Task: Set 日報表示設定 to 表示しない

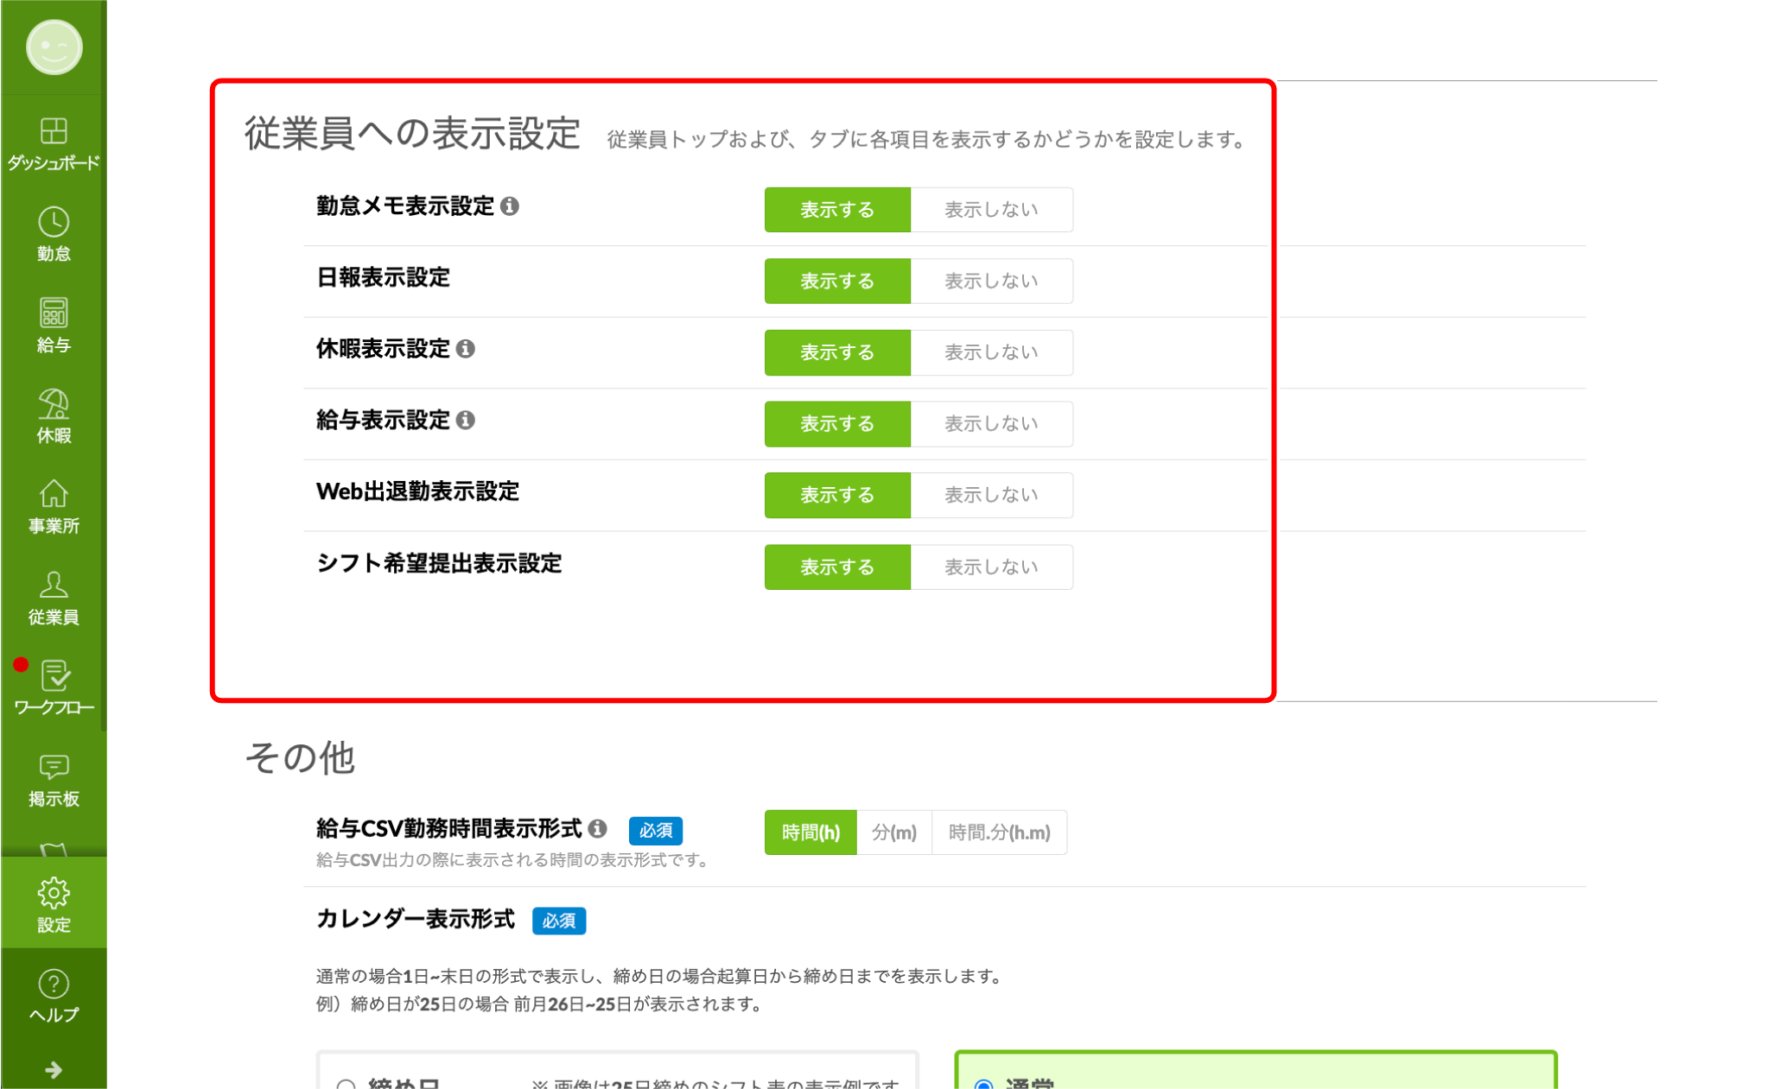Action: click(x=991, y=282)
